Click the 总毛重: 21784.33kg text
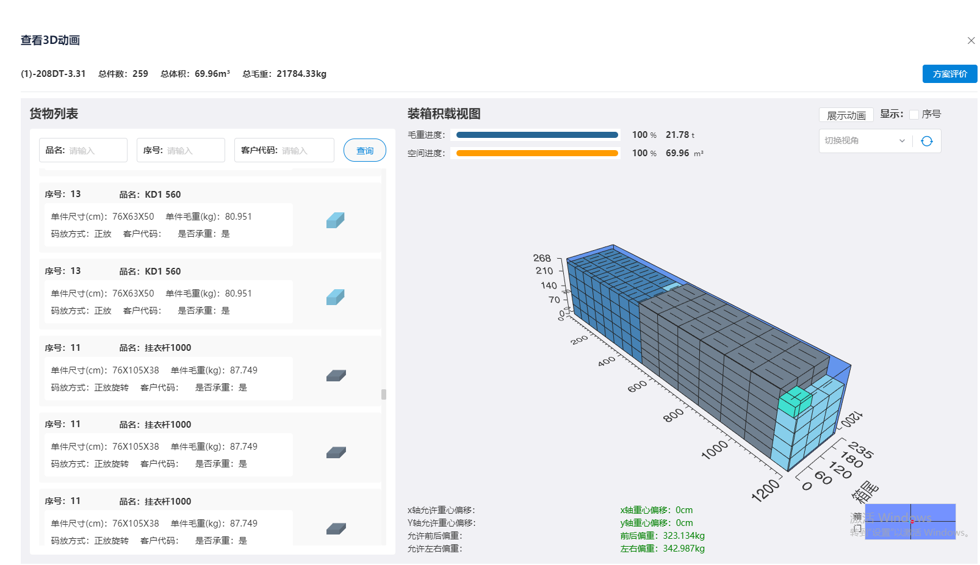This screenshot has width=980, height=565. (284, 74)
